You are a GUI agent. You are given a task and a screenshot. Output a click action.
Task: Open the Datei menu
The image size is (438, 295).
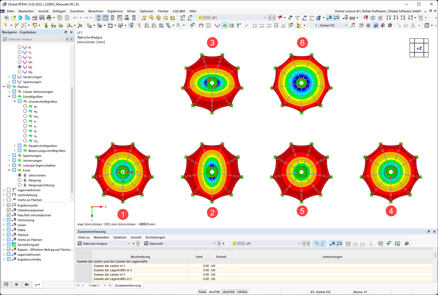pyautogui.click(x=10, y=11)
